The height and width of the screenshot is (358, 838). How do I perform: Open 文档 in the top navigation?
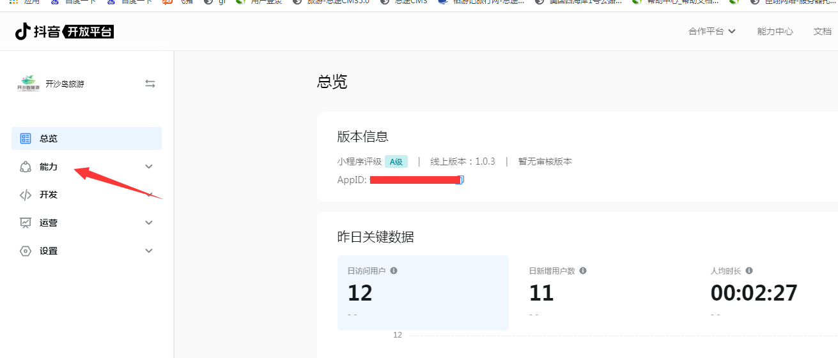click(822, 31)
